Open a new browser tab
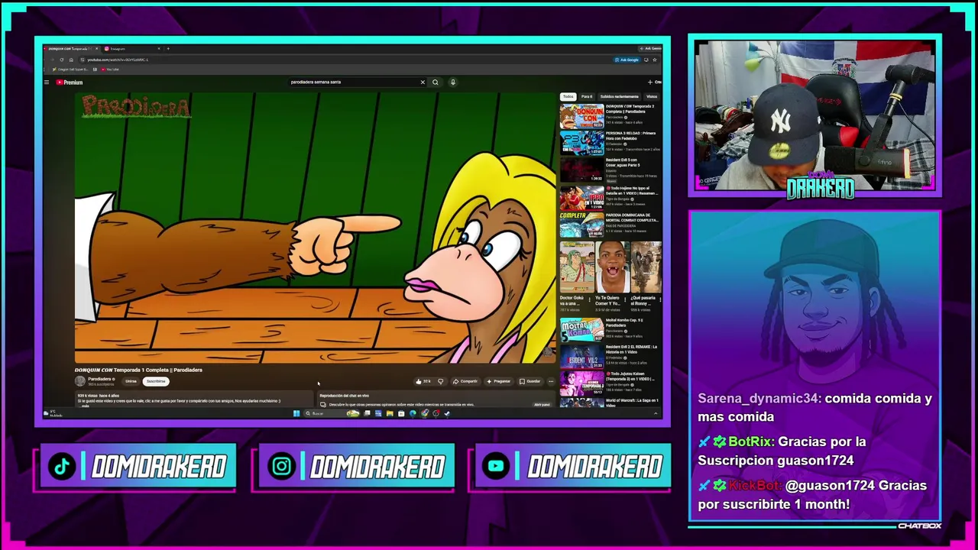This screenshot has width=978, height=550. (x=168, y=49)
